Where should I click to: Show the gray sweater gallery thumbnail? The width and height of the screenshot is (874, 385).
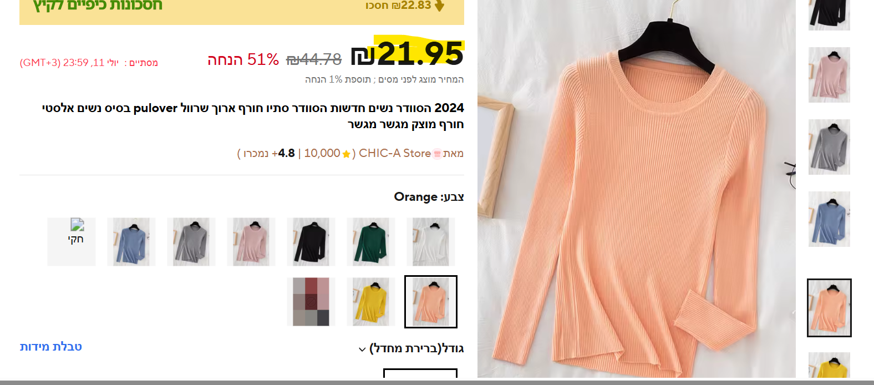[x=829, y=147]
